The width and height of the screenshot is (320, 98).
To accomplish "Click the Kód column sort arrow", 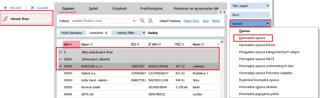I will [71, 44].
